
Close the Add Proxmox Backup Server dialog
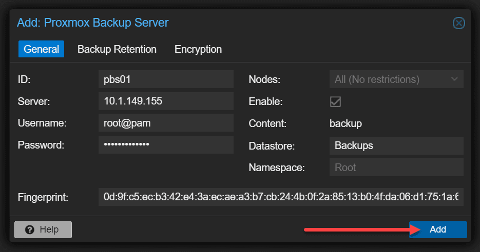click(x=458, y=23)
